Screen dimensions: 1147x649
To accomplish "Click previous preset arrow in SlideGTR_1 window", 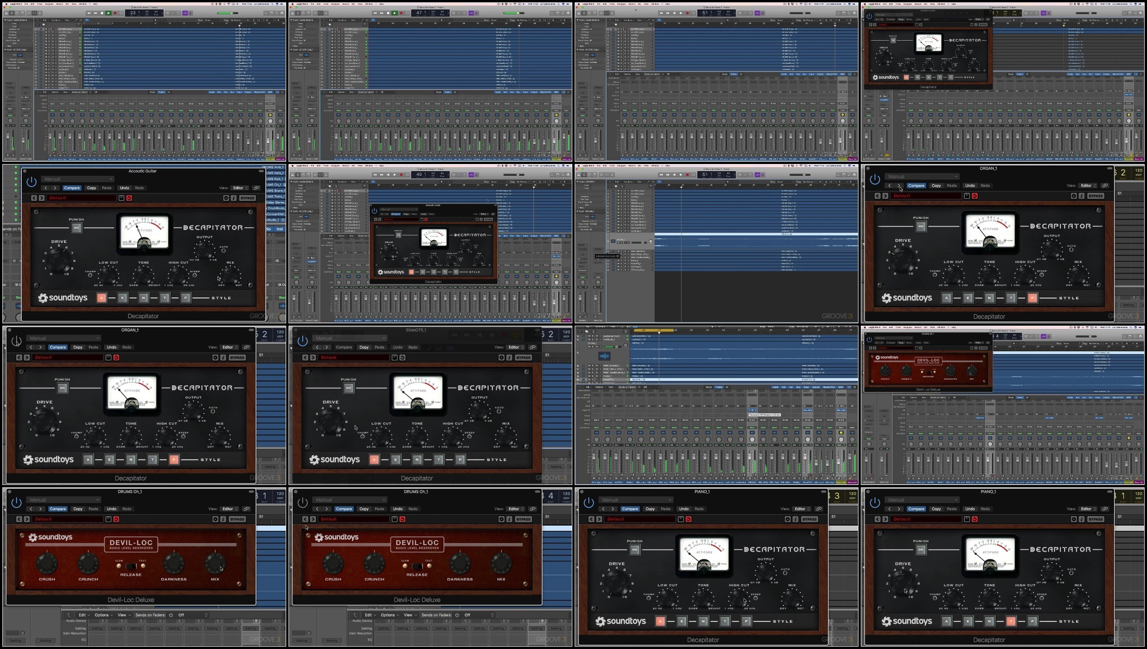I will 305,358.
